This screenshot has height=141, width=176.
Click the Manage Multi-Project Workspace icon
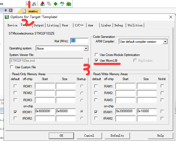coord(49,4)
